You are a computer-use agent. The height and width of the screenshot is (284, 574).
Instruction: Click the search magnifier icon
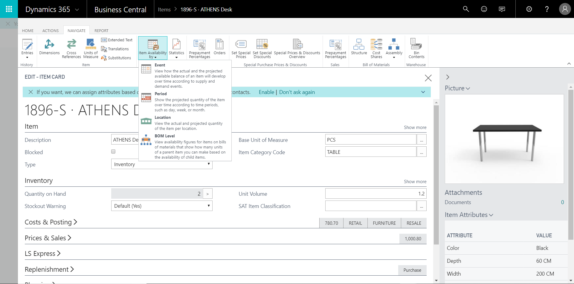coord(466,9)
